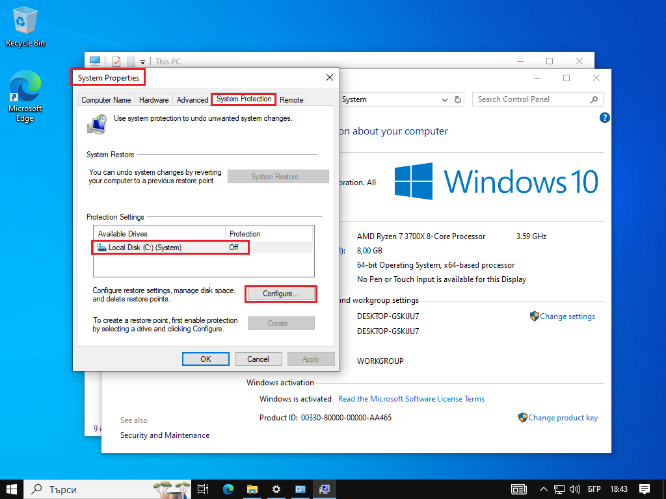Launch Microsoft Edge from desktop shortcut
The image size is (666, 499).
coord(25,96)
